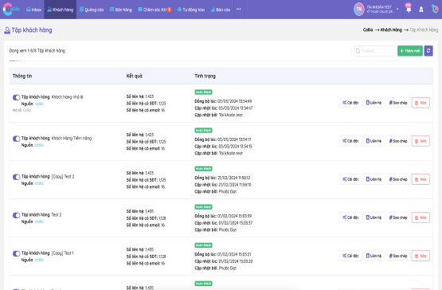
Task: Open the notifications bell
Action: [409, 9]
